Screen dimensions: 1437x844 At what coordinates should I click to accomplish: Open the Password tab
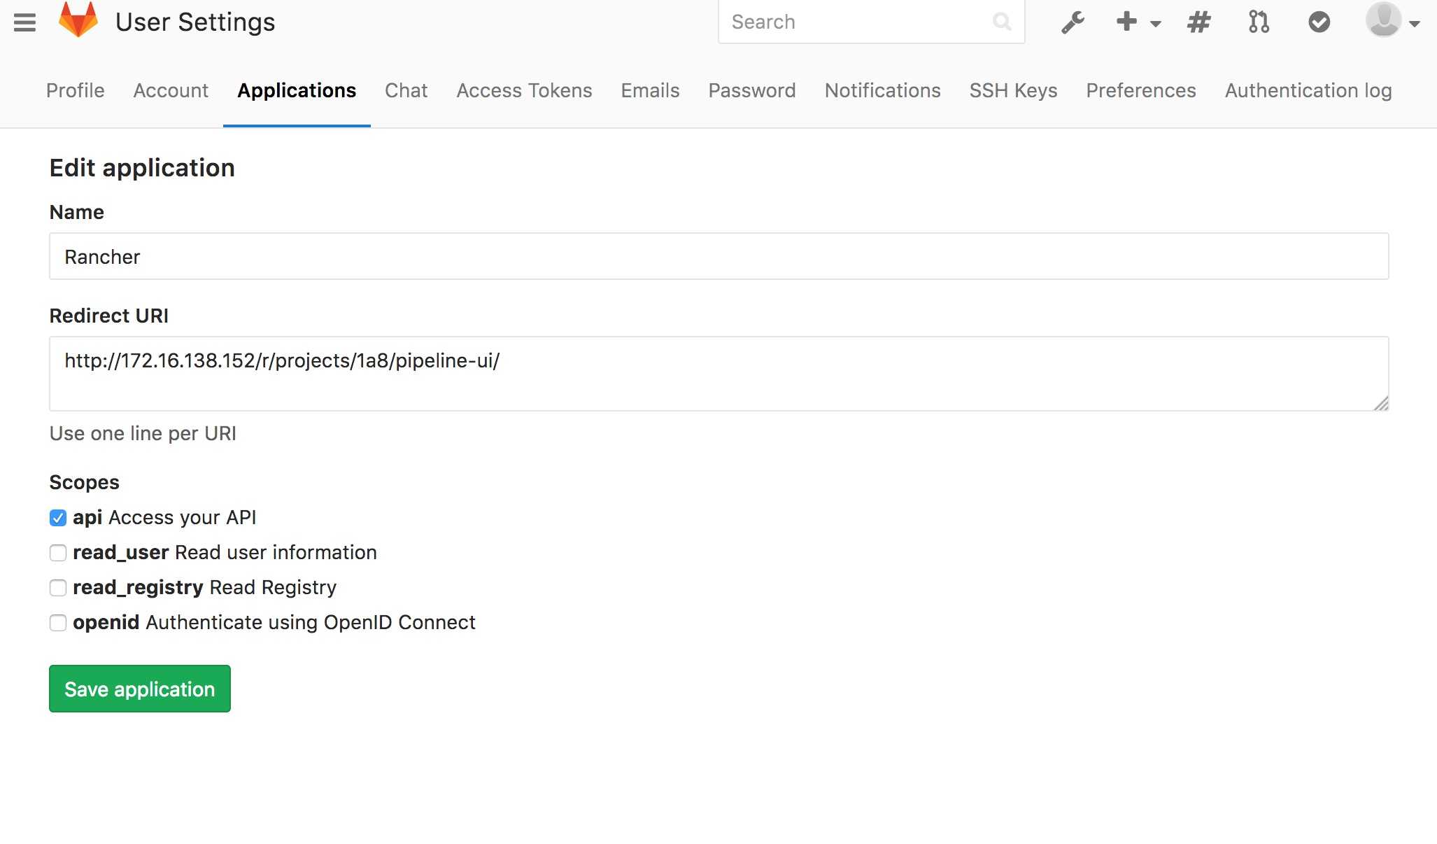pos(752,90)
